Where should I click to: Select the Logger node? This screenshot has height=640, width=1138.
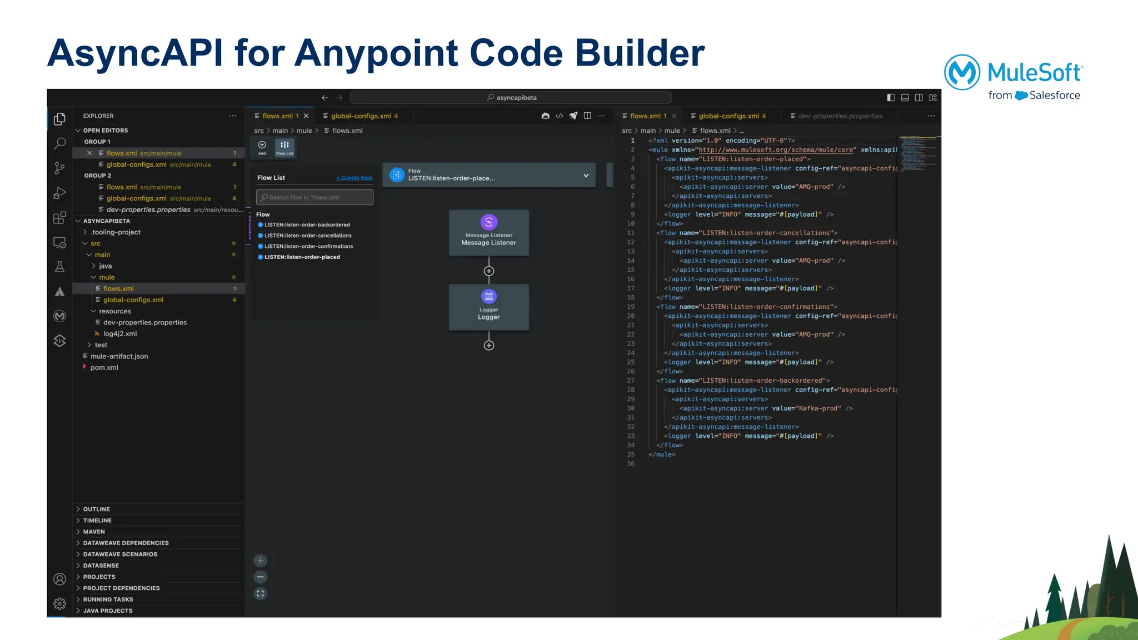(489, 307)
